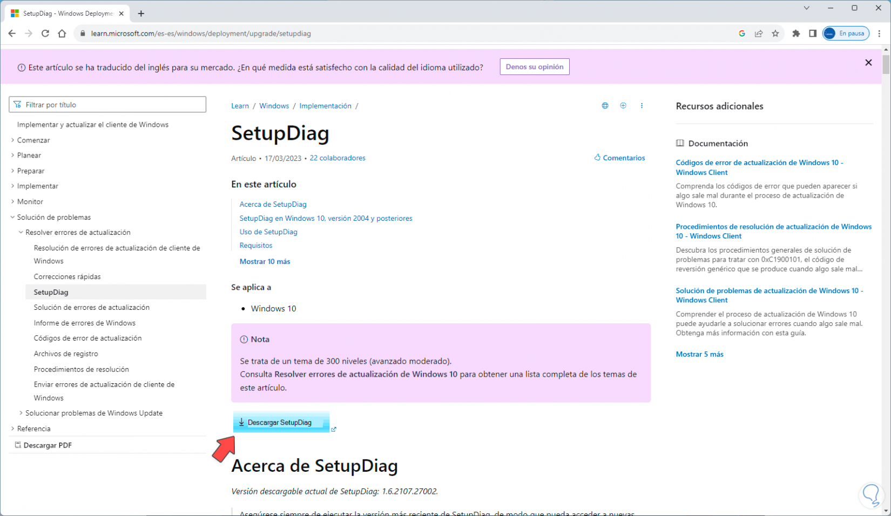891x516 pixels.
Task: Click Mostrar 10 más in article contents
Action: (x=265, y=262)
